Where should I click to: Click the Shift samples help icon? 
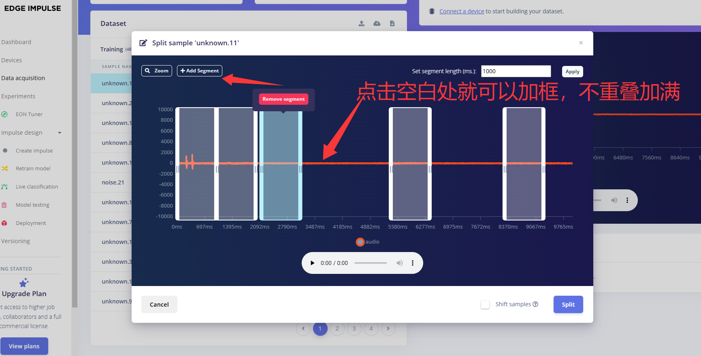(x=535, y=304)
